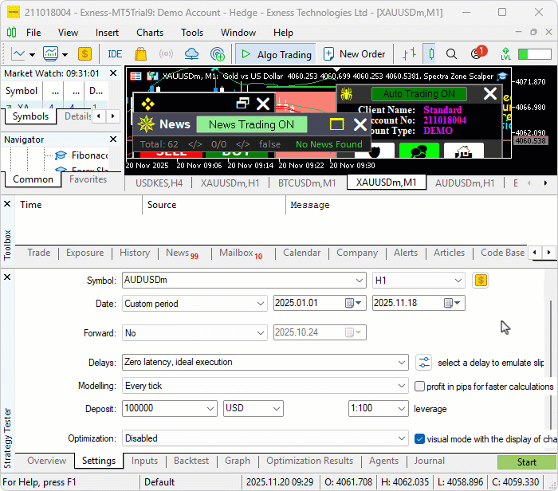
Task: Click the Fibonacci expert hat icon in Navigator
Action: point(61,155)
